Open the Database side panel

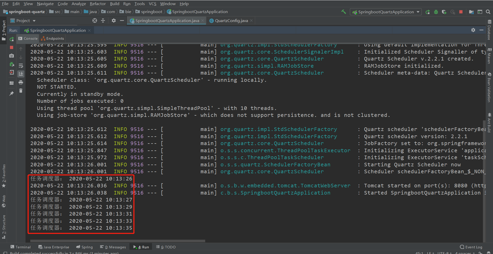coord(489,30)
